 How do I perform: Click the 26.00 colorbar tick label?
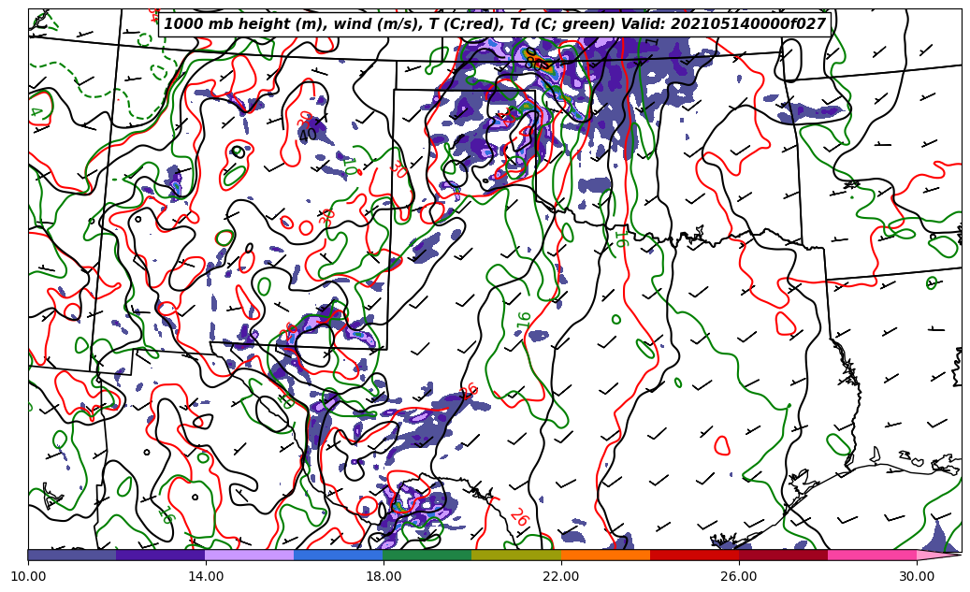(x=739, y=577)
